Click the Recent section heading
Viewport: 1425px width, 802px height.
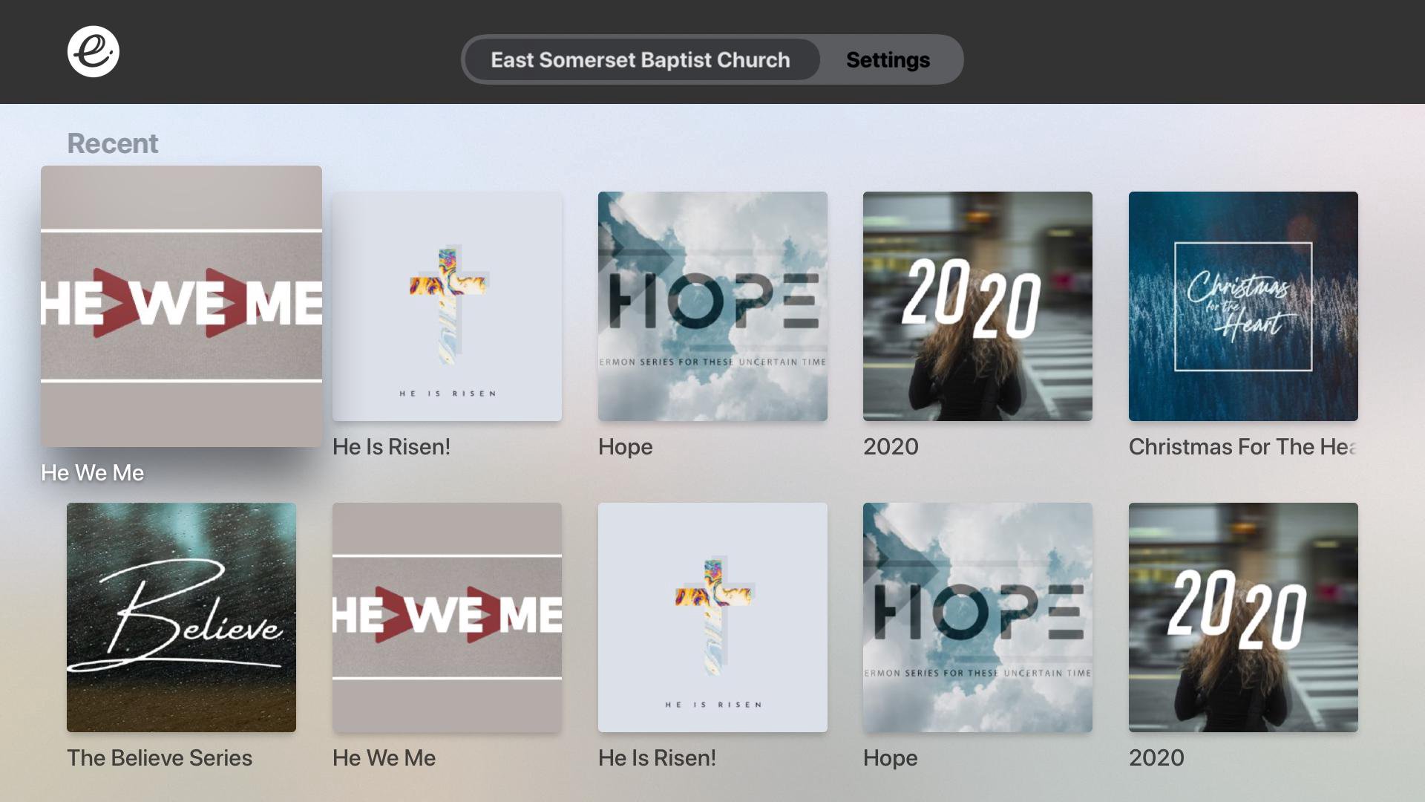[x=113, y=143]
